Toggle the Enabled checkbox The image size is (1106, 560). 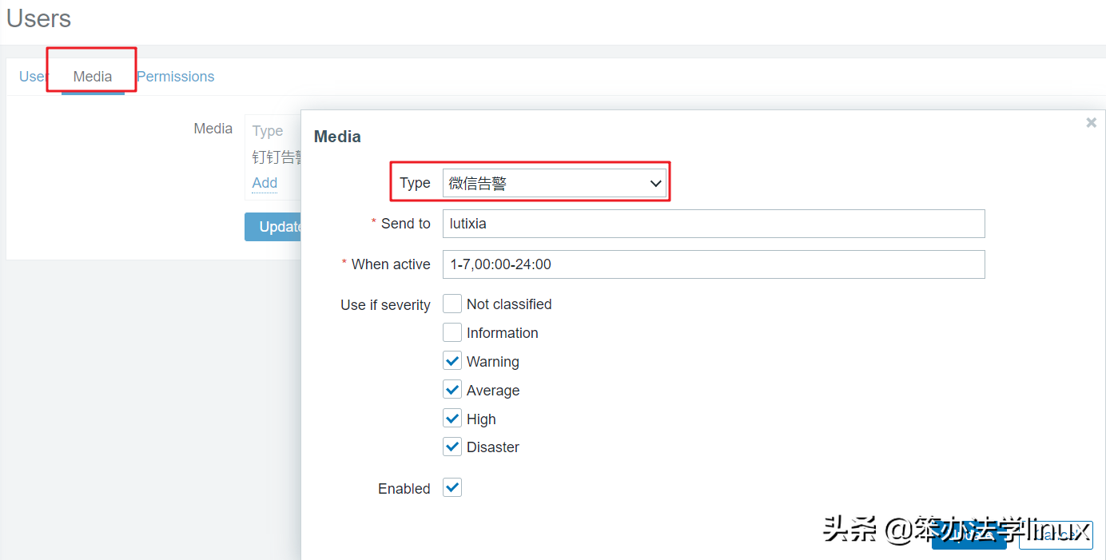(452, 488)
